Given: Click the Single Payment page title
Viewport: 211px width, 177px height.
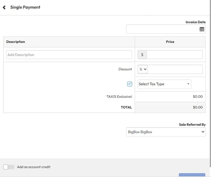Looking at the screenshot, I should [25, 7].
